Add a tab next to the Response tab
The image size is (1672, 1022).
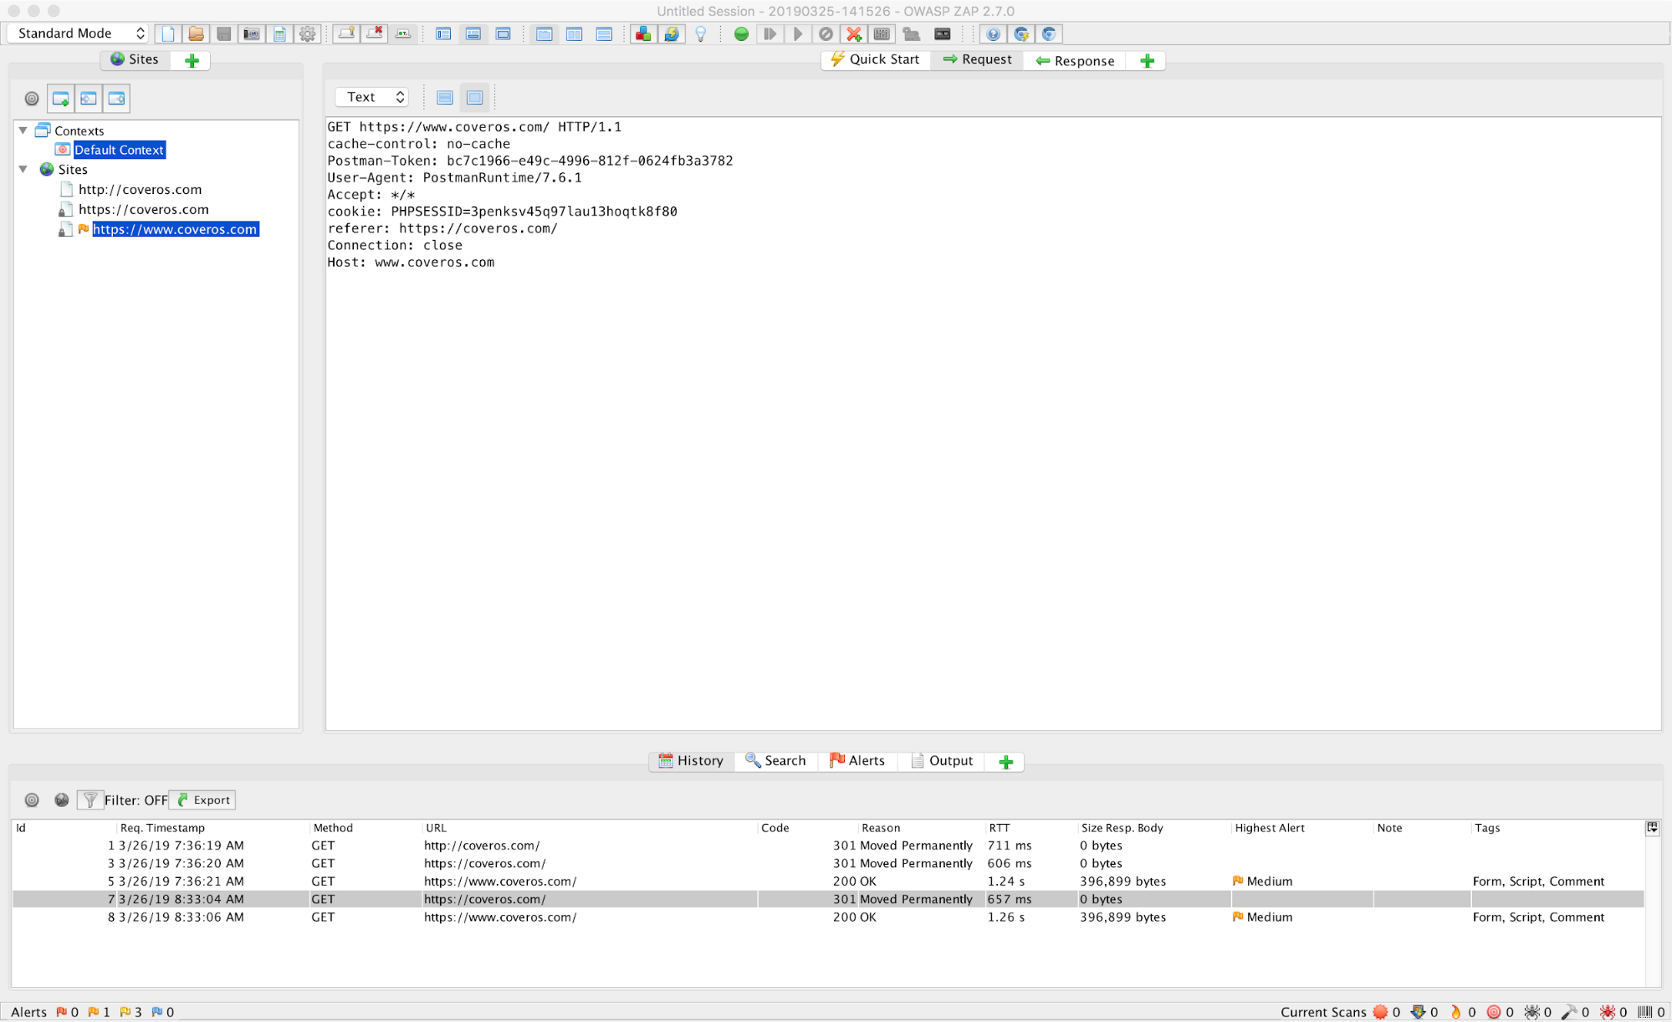1148,60
